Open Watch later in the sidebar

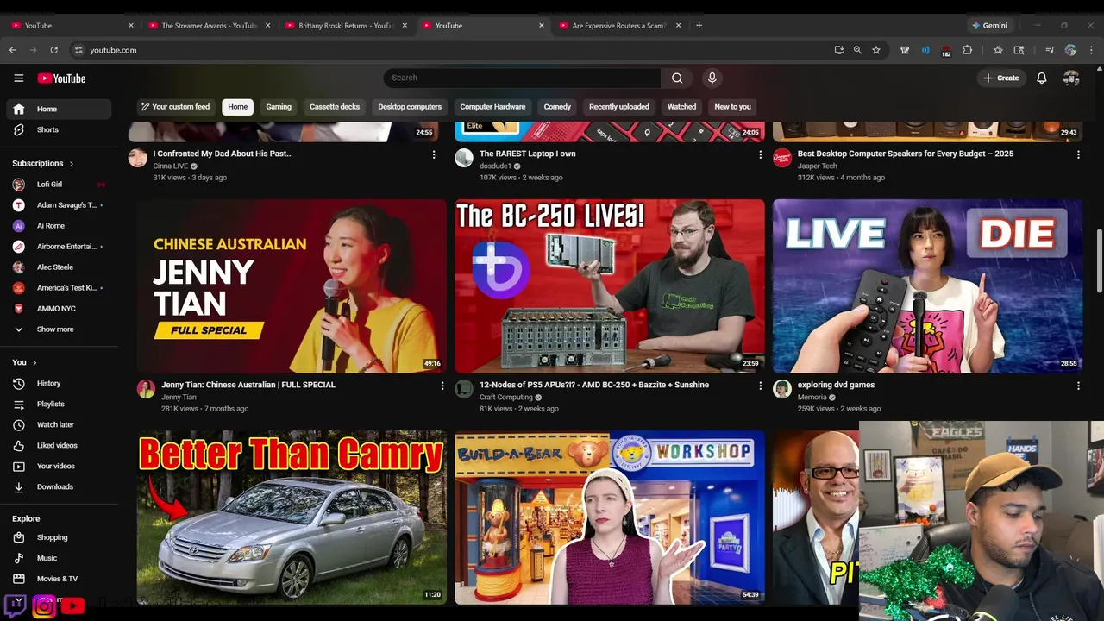59,425
